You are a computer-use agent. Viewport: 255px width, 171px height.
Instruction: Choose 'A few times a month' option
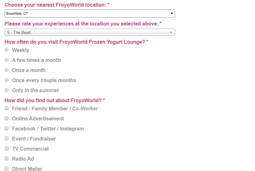click(x=7, y=60)
